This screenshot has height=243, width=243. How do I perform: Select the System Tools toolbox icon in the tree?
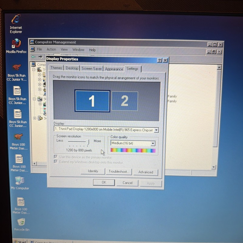coord(39,70)
